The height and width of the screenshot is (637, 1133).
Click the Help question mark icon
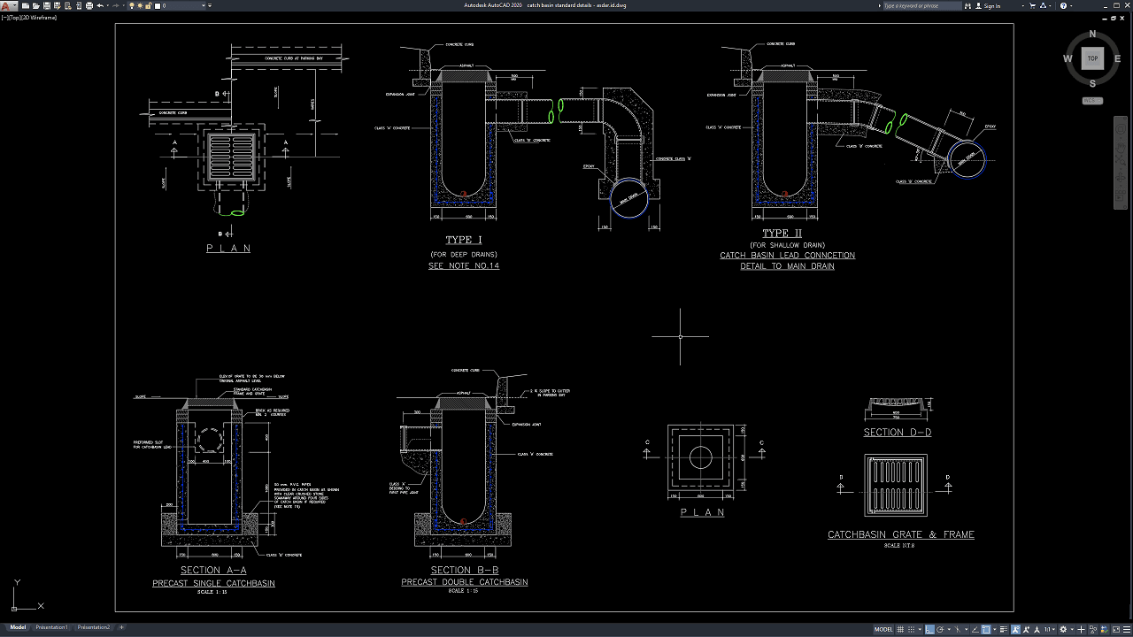pos(1063,5)
